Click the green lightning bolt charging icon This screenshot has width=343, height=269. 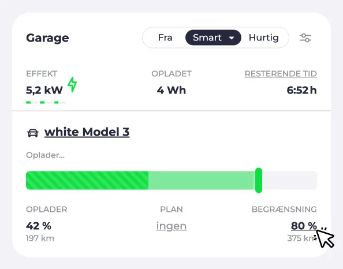72,84
